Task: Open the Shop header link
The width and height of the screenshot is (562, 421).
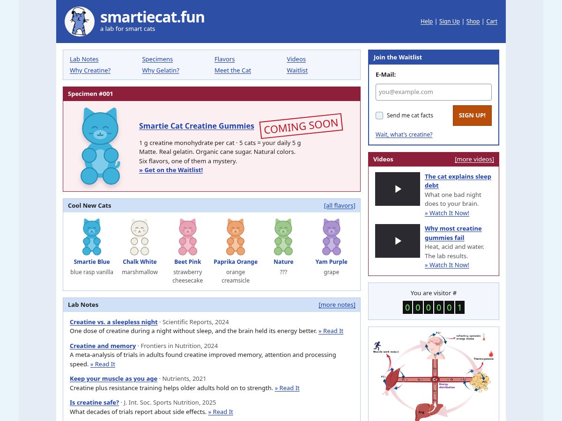Action: (473, 22)
